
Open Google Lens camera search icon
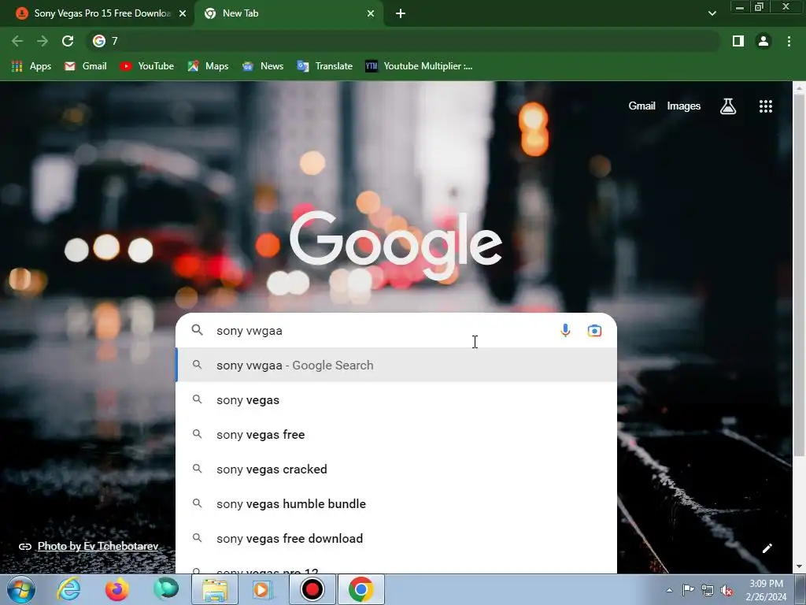click(x=594, y=330)
